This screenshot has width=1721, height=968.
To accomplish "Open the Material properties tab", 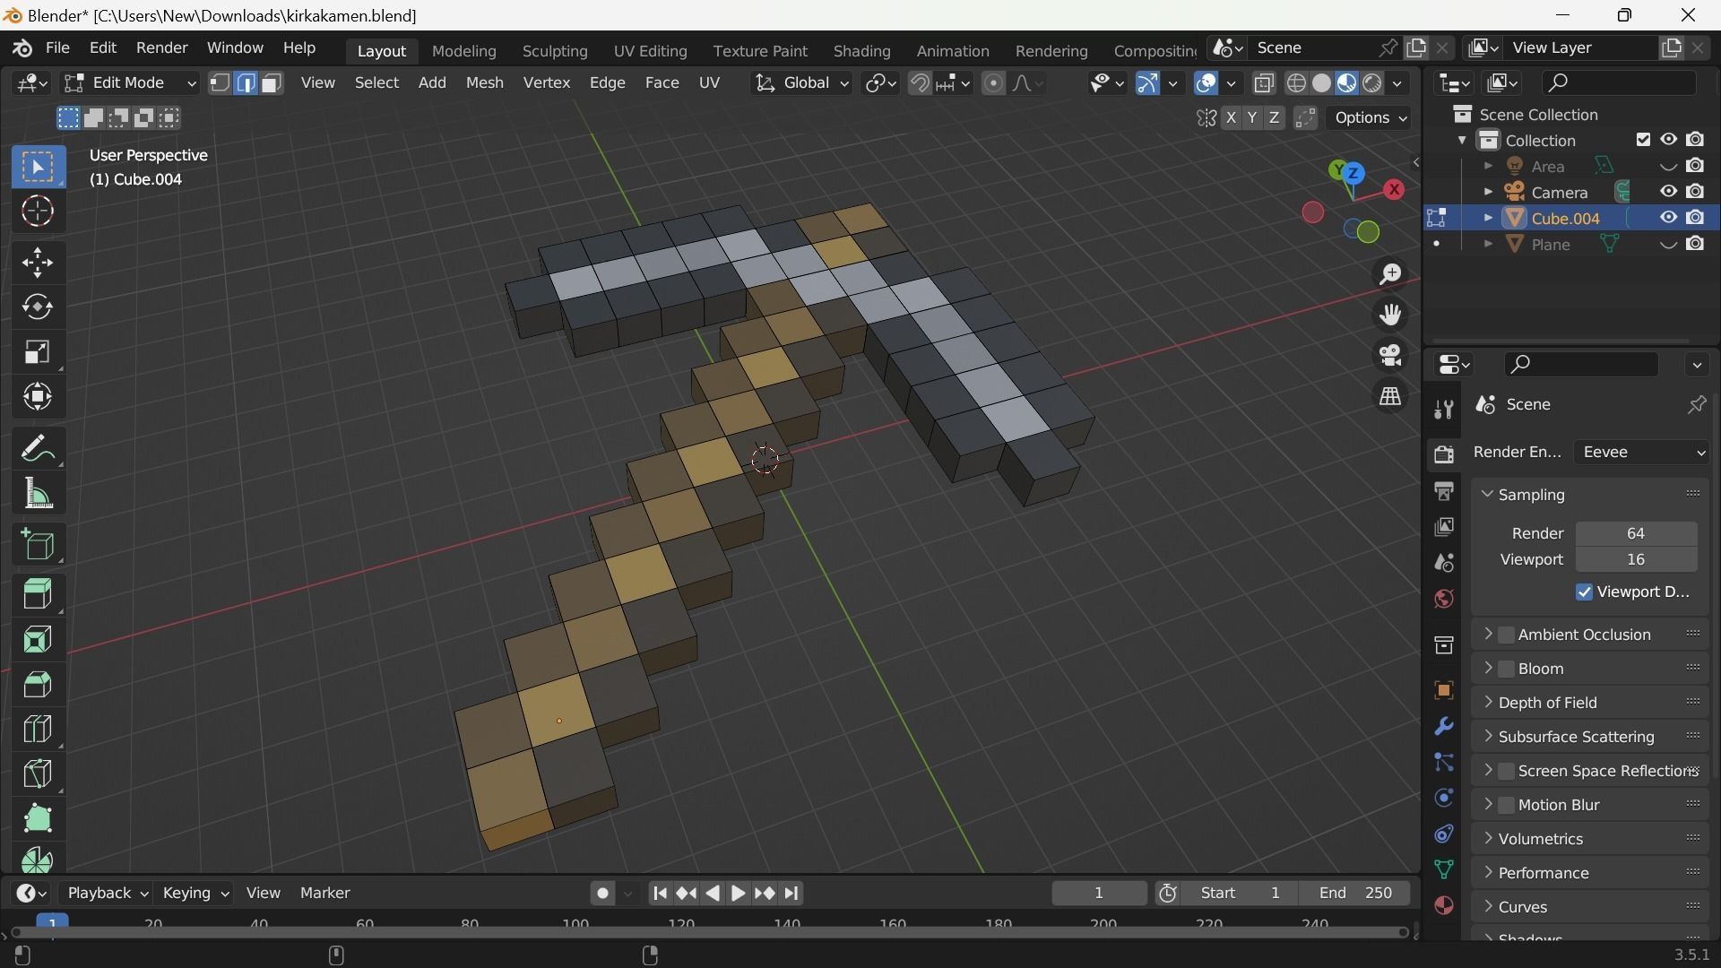I will (1443, 905).
